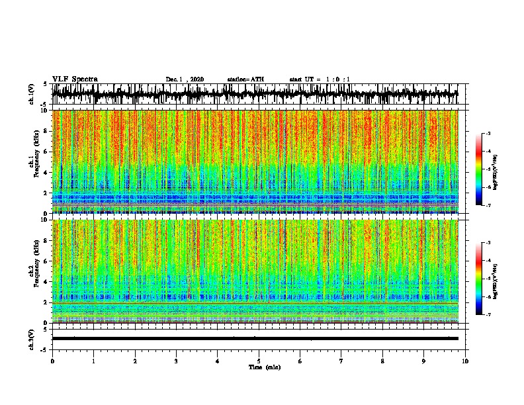Click the "8" kHz tick of ch.1 spectrogram
Viewport: 524px width, 405px height.
pyautogui.click(x=46, y=131)
